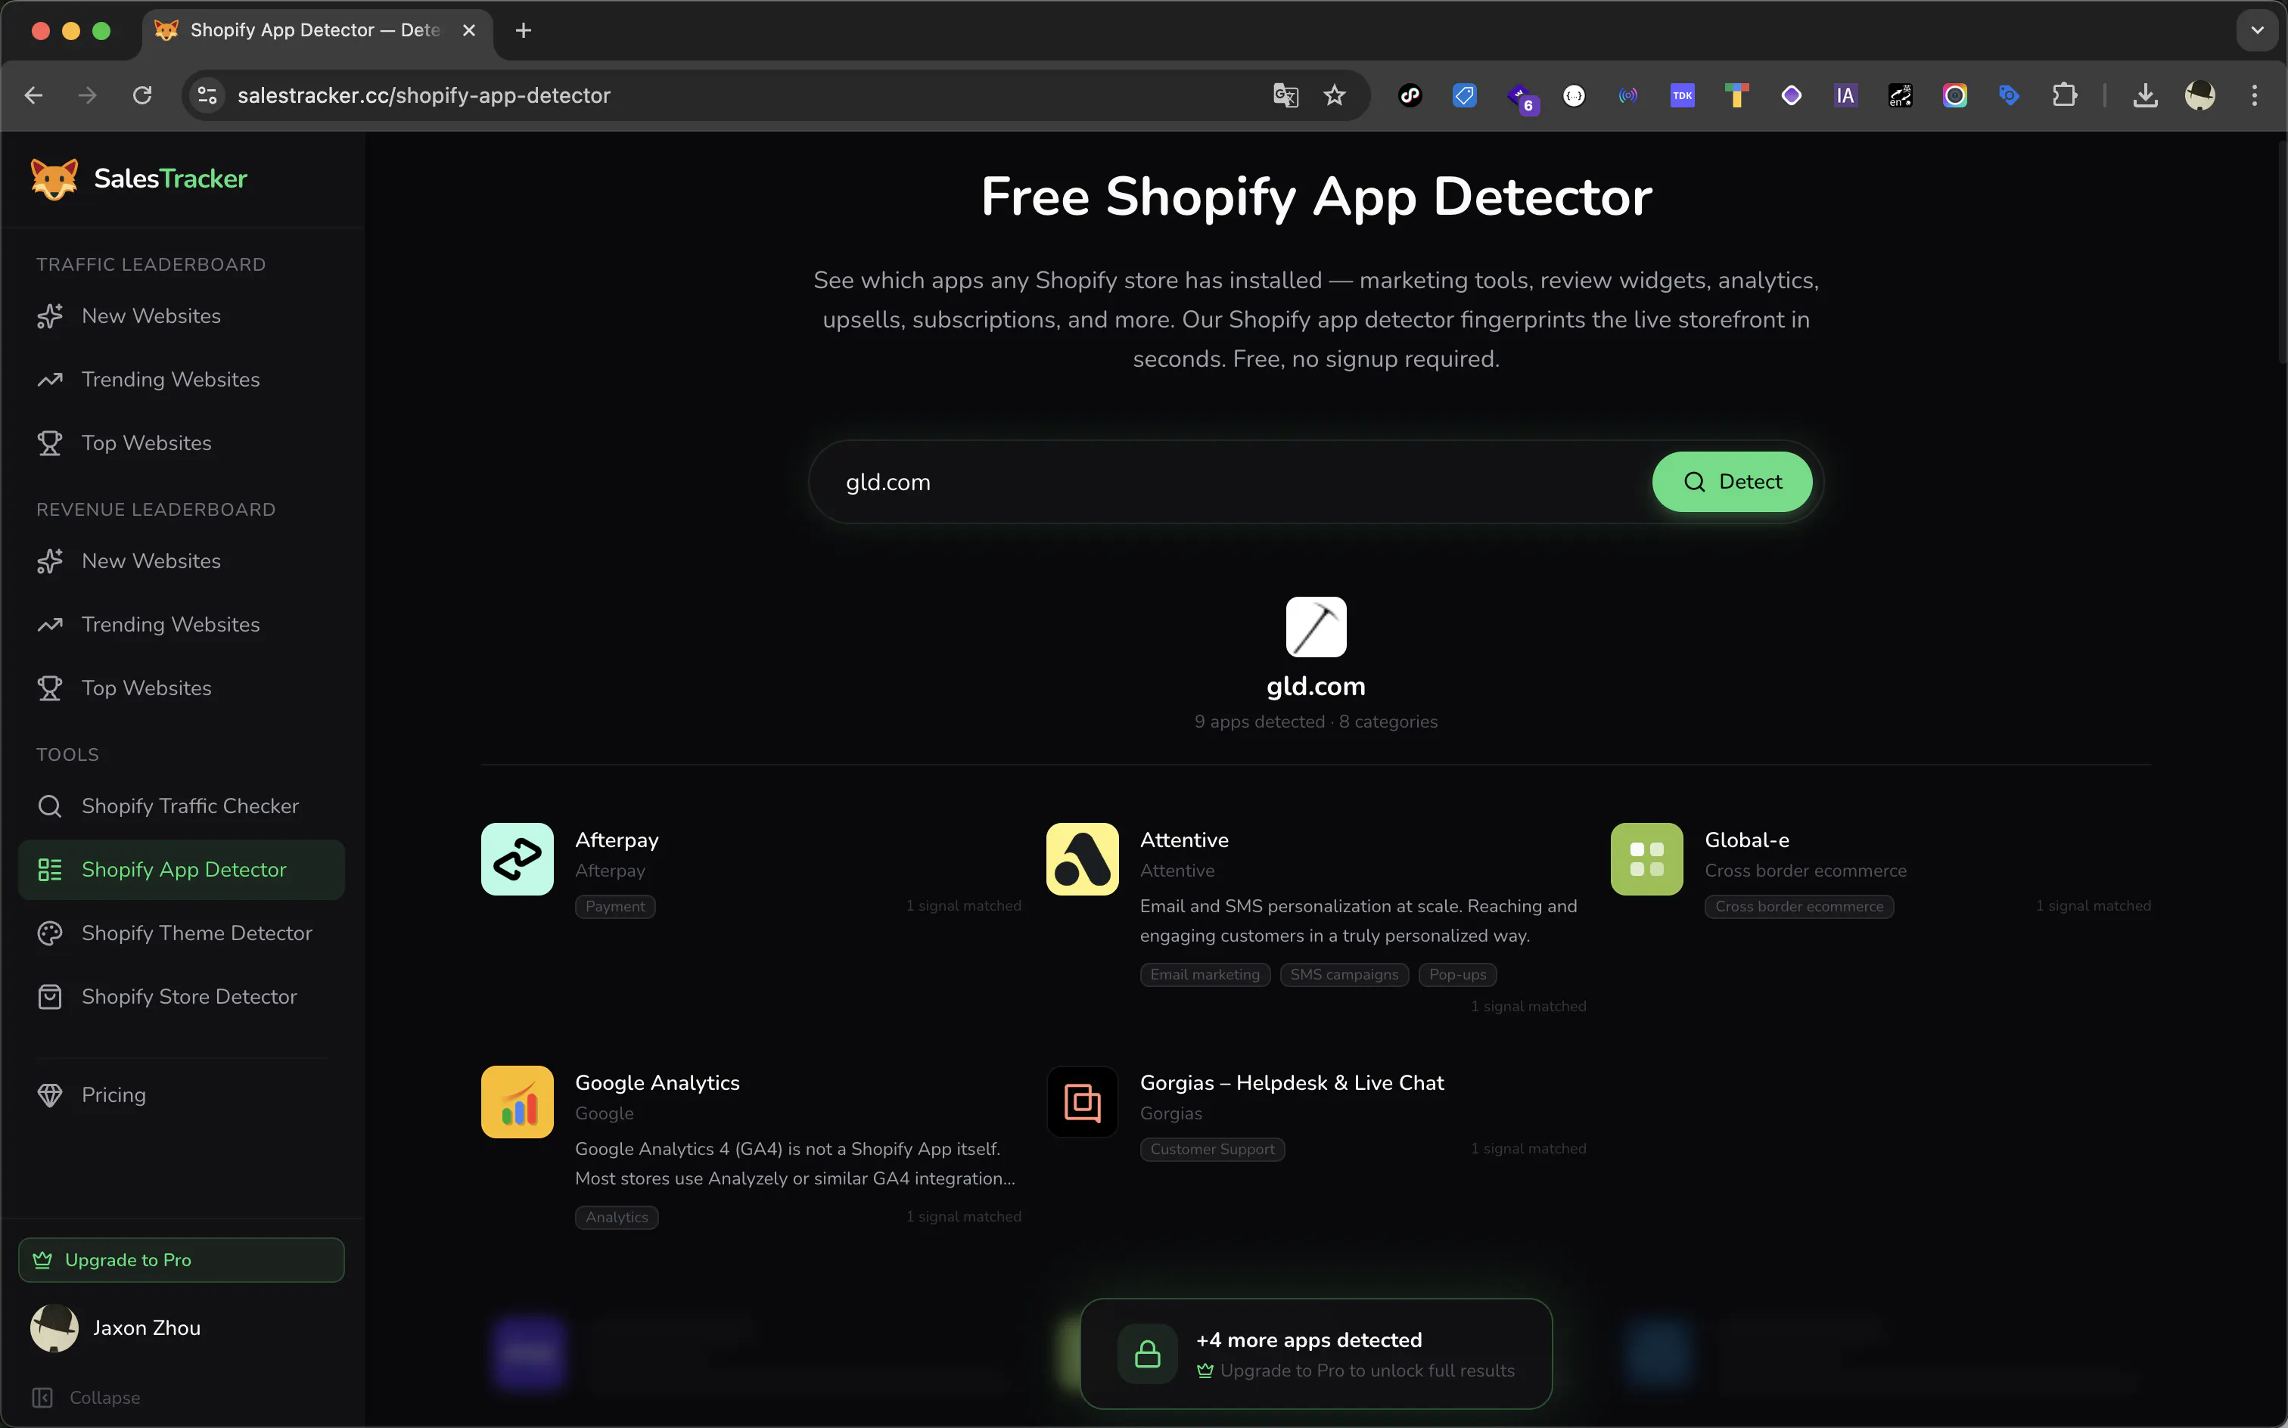This screenshot has height=1428, width=2288.
Task: Click the TDK extension icon
Action: click(x=1683, y=95)
